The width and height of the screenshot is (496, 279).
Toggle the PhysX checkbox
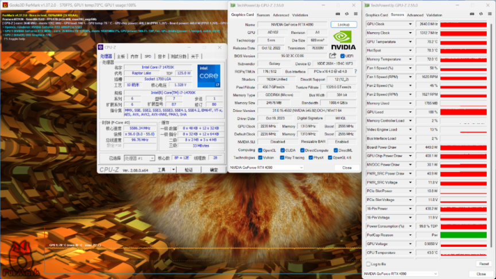coord(311,157)
